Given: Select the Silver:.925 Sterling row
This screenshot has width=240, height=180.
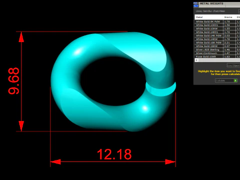Looking at the screenshot, I should point(217,49).
